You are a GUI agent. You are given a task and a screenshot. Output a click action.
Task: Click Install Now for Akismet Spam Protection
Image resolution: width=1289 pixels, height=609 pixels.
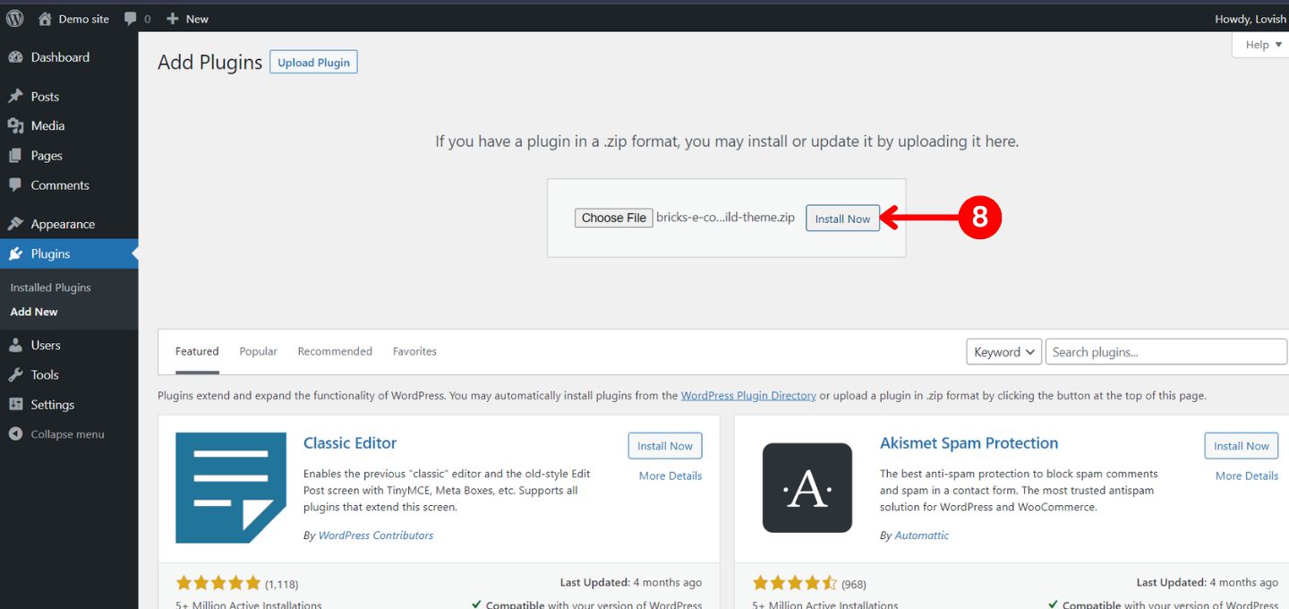tap(1242, 446)
